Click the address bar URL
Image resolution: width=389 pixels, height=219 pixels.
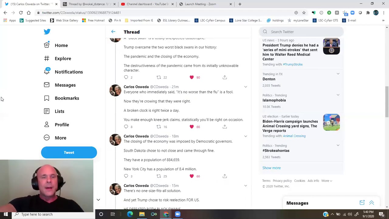click(x=81, y=13)
